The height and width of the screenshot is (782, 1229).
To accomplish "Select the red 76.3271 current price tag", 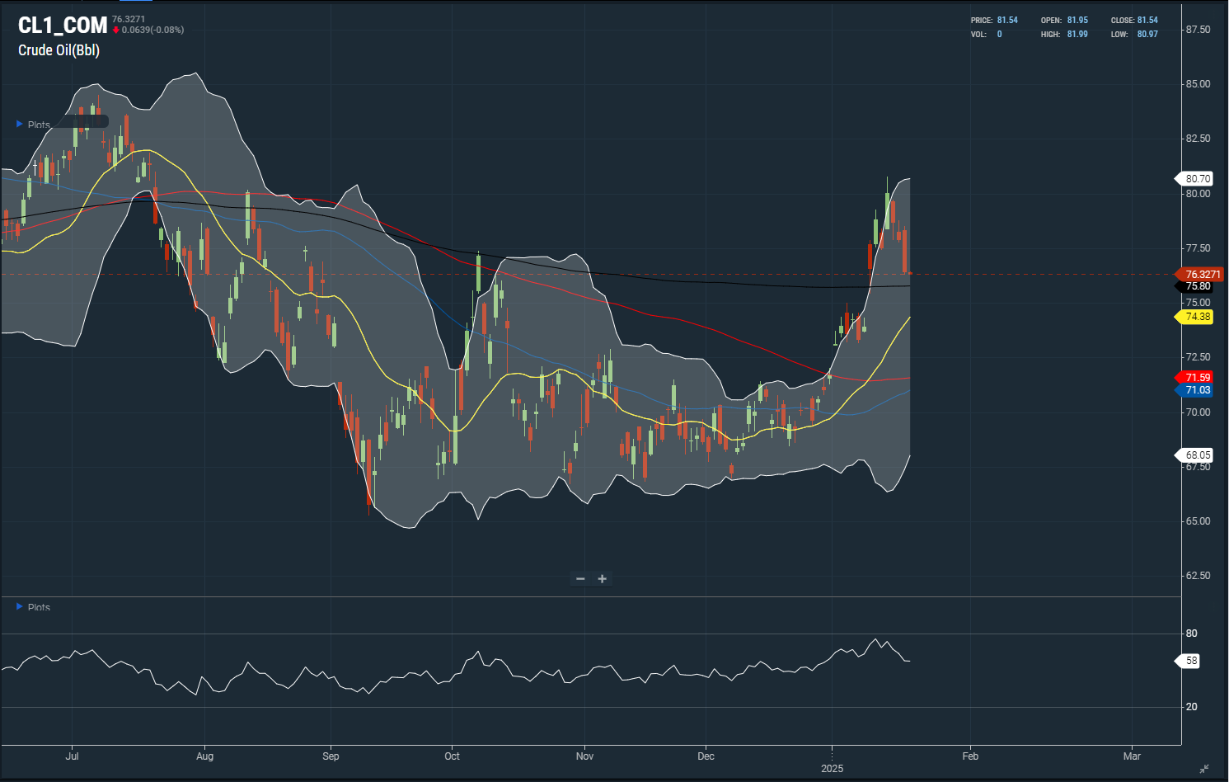I will point(1201,275).
